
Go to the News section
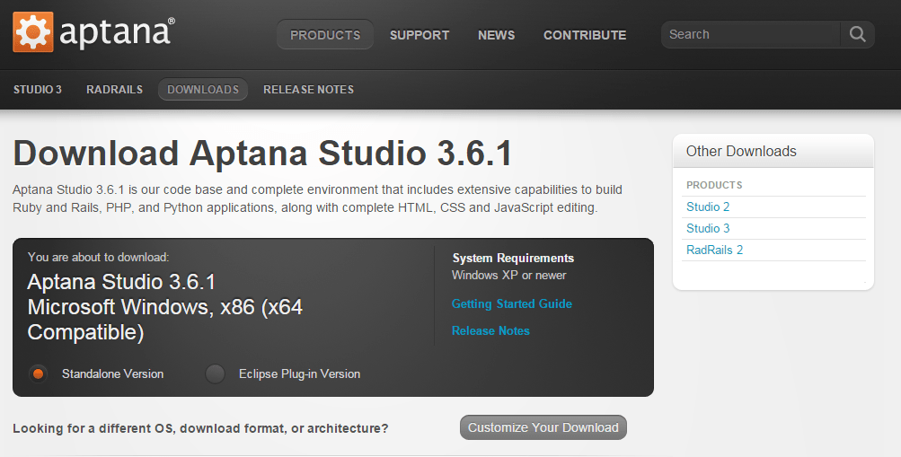point(497,35)
